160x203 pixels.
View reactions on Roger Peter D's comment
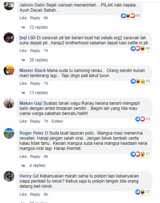pyautogui.click(x=141, y=154)
